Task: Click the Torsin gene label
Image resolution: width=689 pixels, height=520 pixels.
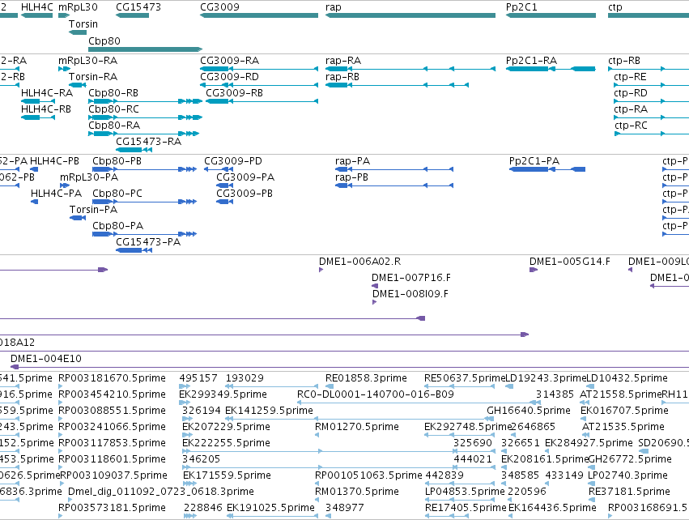Action: point(83,23)
